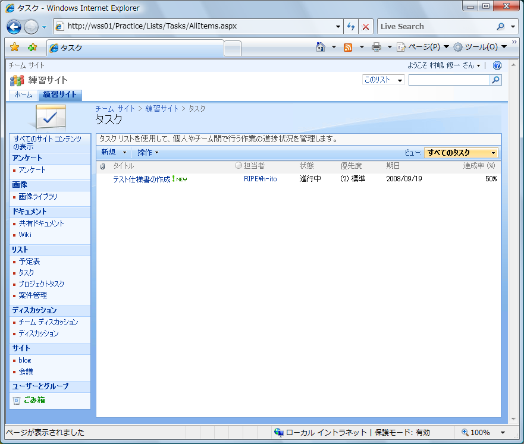
Task: Sort by the 期日 column header
Action: click(x=393, y=166)
